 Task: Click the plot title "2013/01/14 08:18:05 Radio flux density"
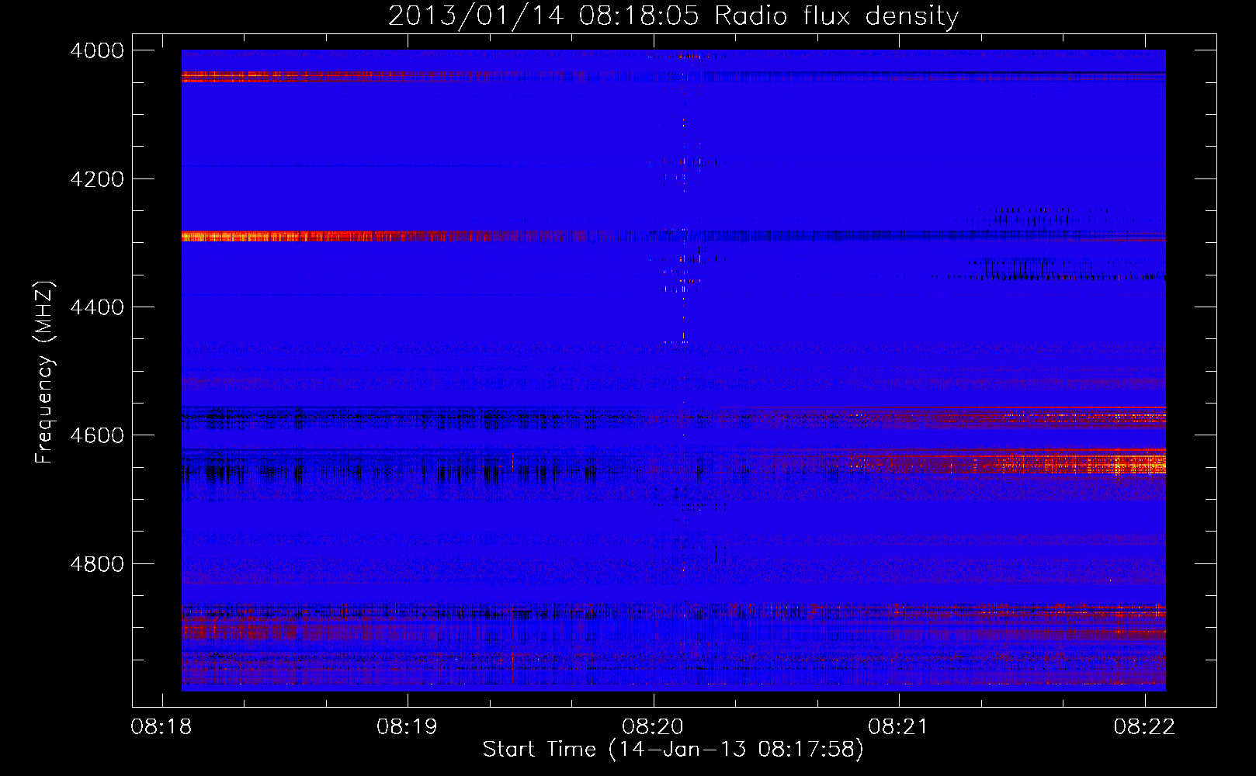tap(673, 16)
